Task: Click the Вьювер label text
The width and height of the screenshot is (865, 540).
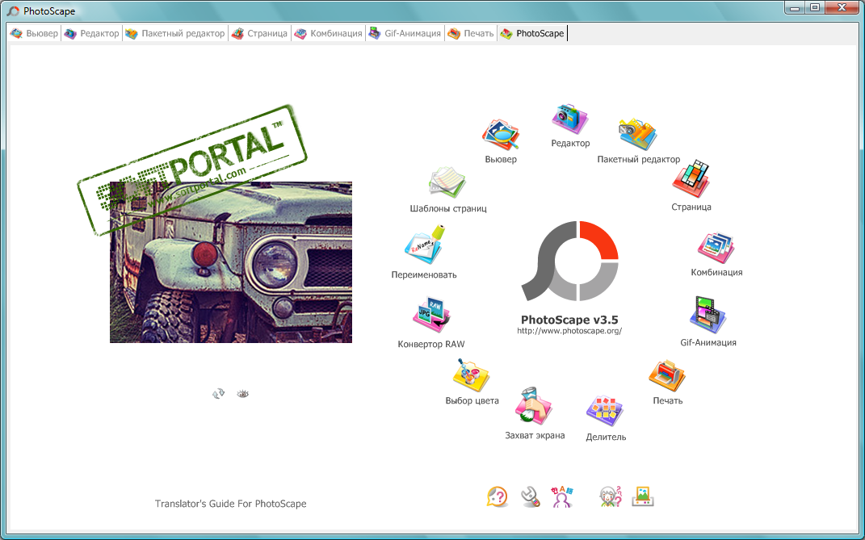Action: point(501,159)
